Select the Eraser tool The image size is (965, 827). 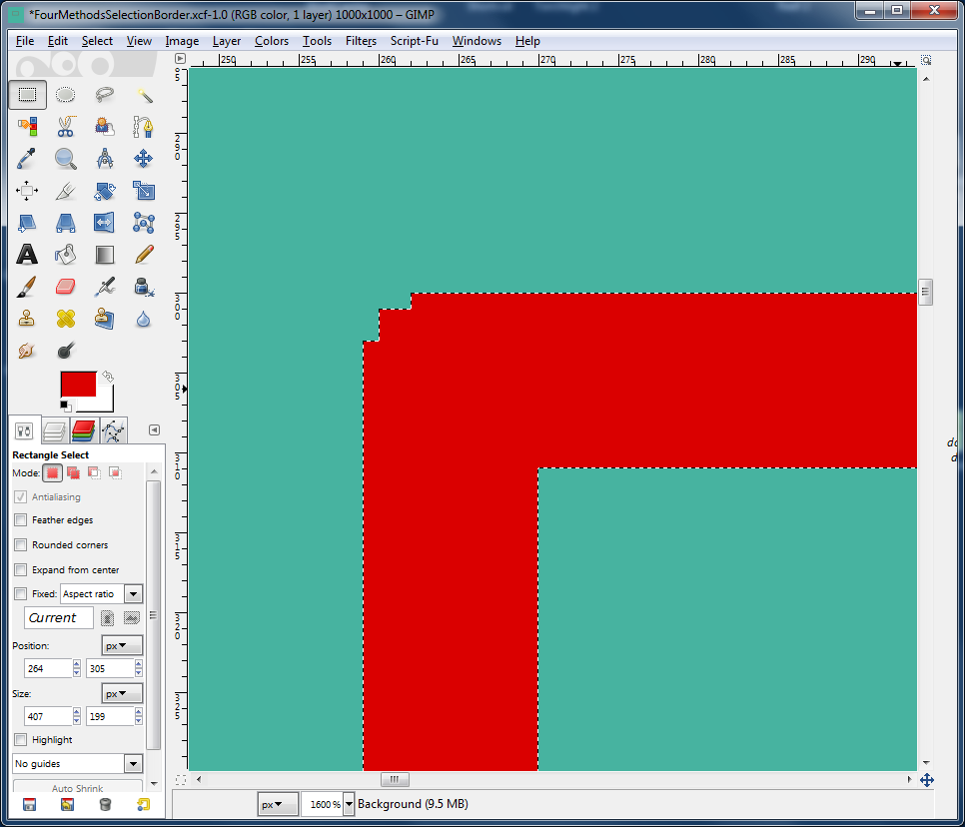pyautogui.click(x=65, y=286)
